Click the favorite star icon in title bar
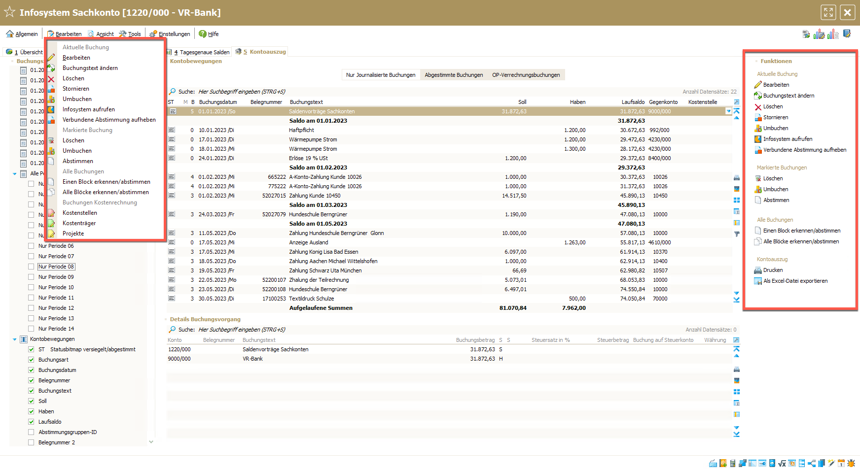Screen dimensions: 860x469 (9, 12)
